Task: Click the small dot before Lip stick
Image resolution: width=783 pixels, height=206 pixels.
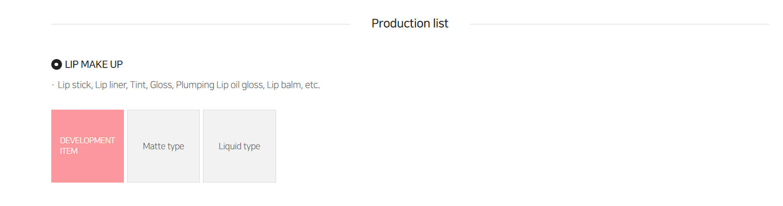Action: click(53, 85)
